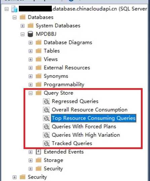The width and height of the screenshot is (150, 181).
Task: Click the Regressed Queries report icon
Action: point(46,102)
